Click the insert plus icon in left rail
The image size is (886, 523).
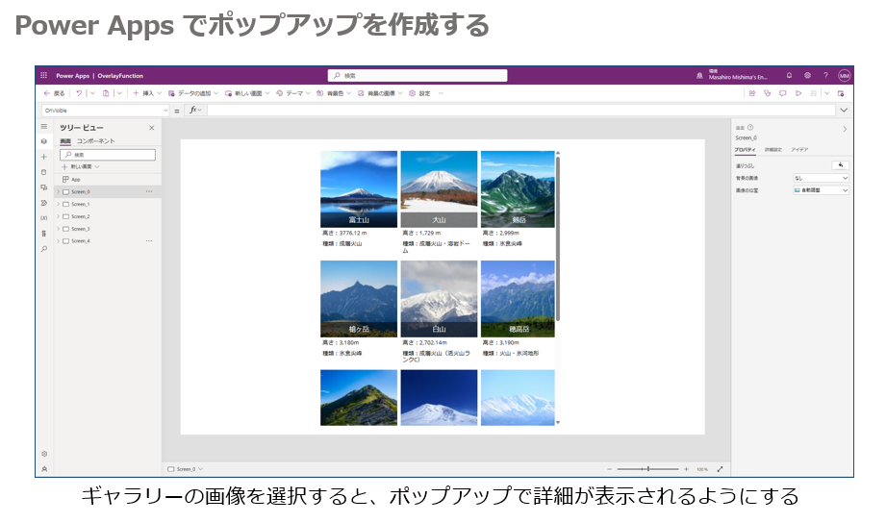point(44,157)
